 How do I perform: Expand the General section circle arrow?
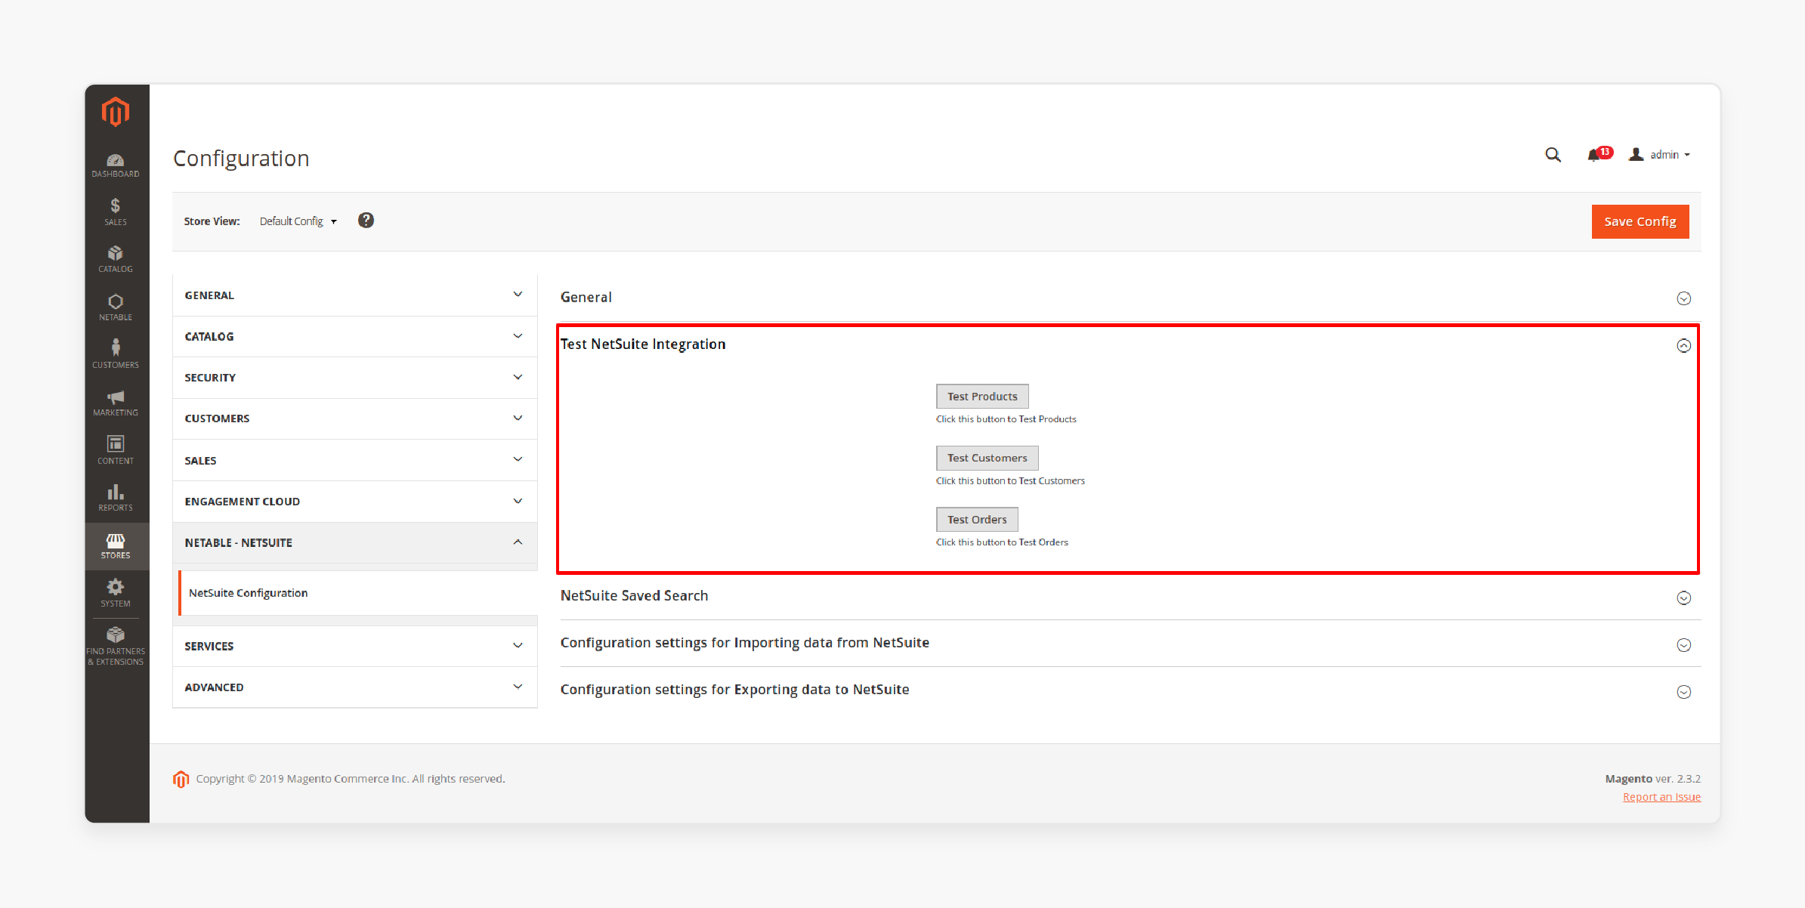coord(1683,298)
